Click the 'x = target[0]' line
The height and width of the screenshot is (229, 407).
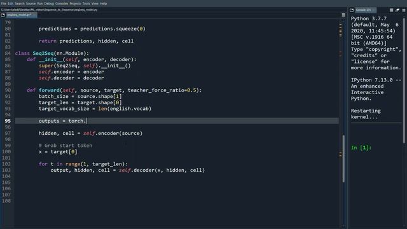(58, 151)
